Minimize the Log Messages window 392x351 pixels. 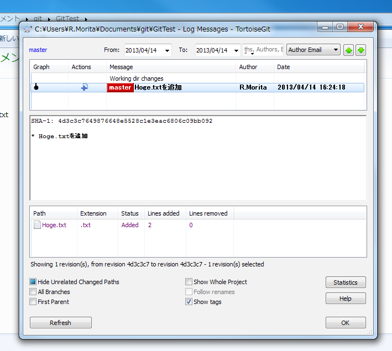(x=325, y=27)
